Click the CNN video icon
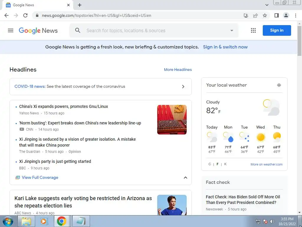Viewport: 302px width, 227px height. (x=22, y=129)
